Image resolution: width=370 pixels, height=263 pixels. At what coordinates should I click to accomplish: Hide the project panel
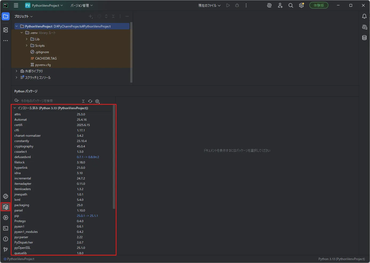127,16
